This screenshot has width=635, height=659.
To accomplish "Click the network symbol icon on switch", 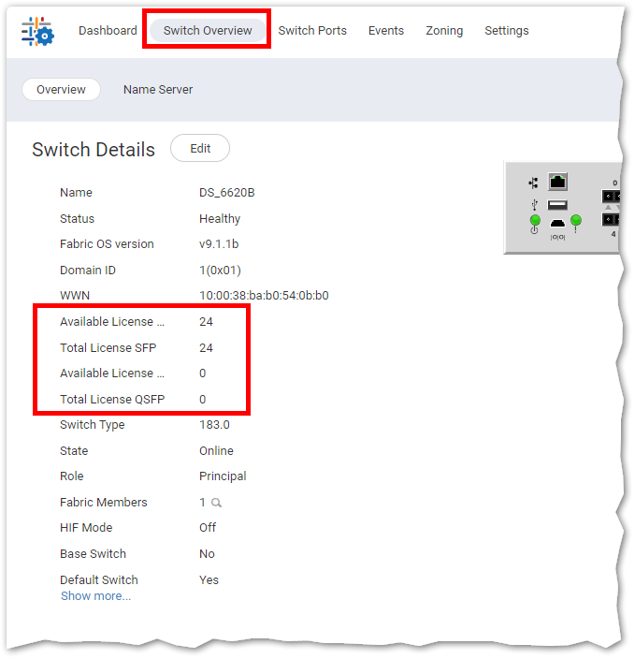I will (x=533, y=183).
